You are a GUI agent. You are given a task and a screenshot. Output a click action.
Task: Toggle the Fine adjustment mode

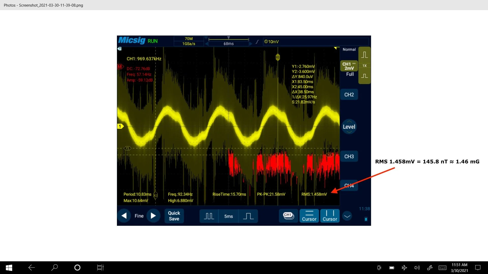[139, 216]
